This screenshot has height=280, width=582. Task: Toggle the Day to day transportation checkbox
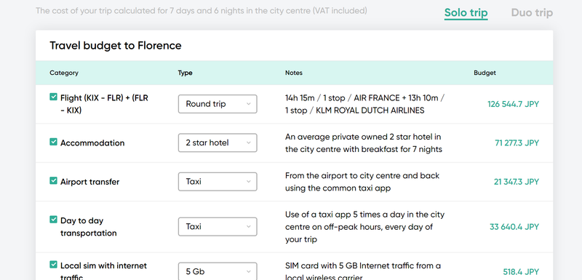click(x=53, y=220)
